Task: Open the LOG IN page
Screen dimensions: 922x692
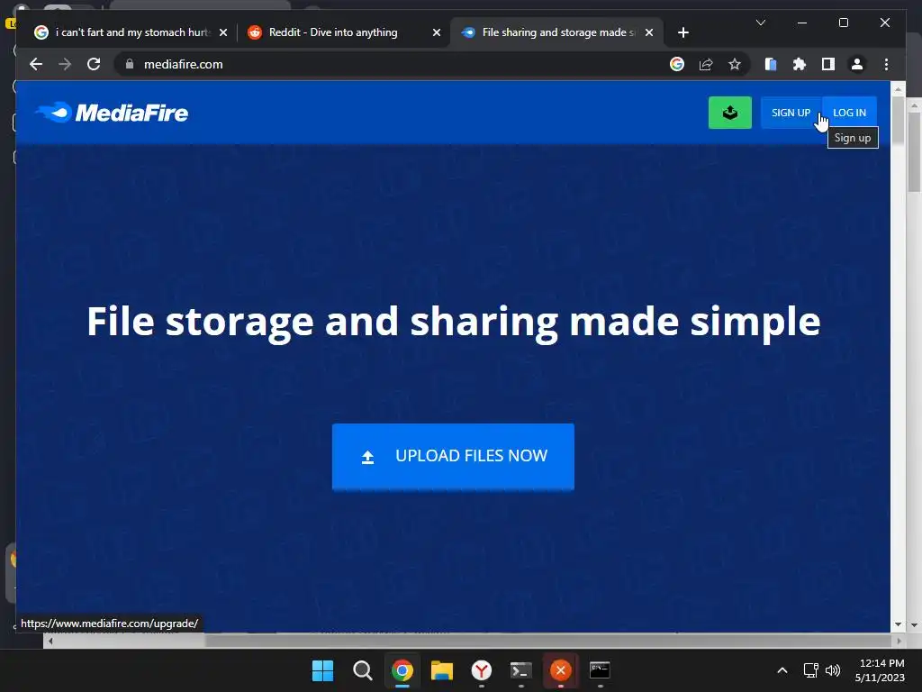Action: coord(849,113)
